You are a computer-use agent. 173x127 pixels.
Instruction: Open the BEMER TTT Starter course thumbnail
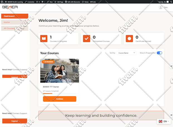60,71
